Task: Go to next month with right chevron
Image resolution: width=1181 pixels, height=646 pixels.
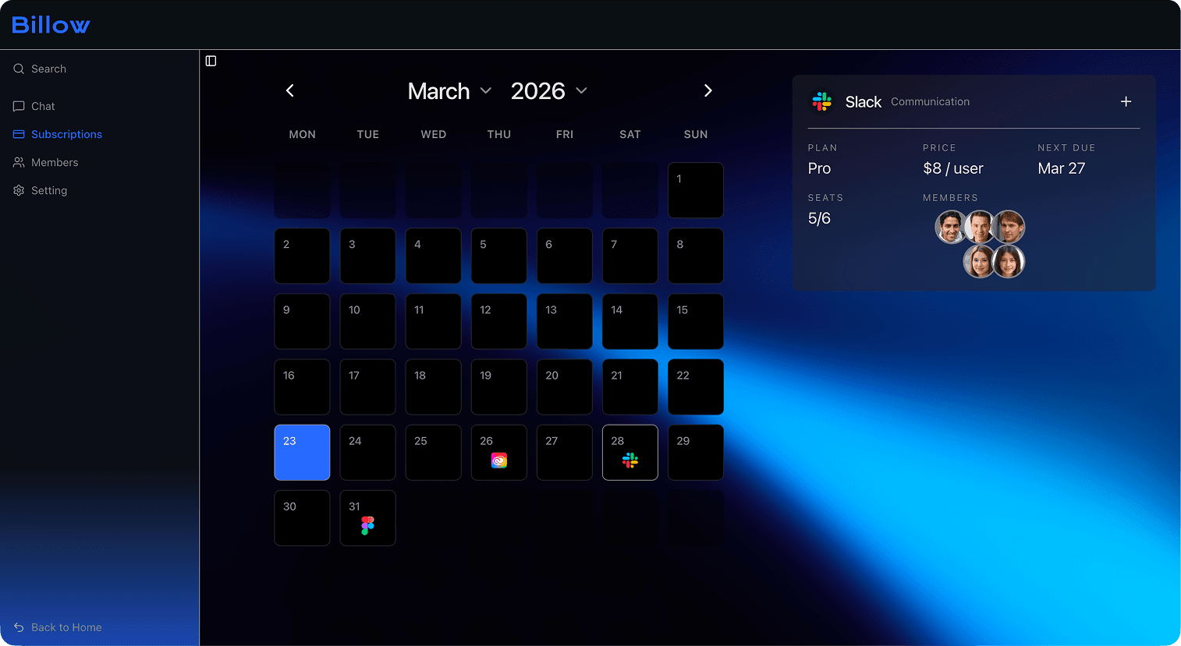Action: pyautogui.click(x=708, y=90)
